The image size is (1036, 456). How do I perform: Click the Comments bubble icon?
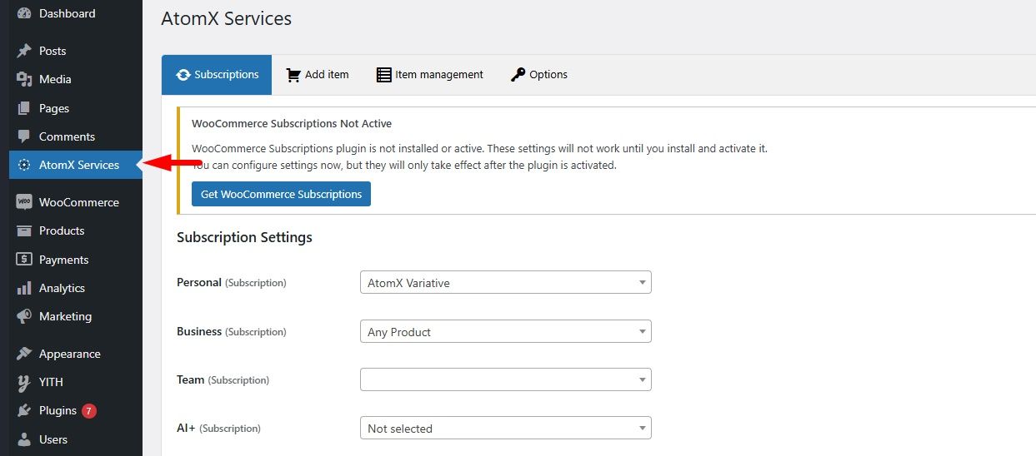[x=24, y=136]
